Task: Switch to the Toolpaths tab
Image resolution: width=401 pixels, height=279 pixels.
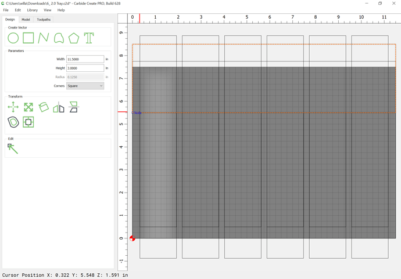Action: 44,19
